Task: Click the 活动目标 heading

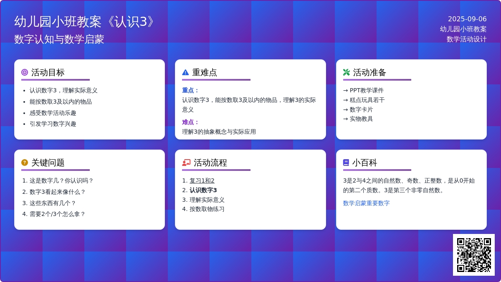Action: pos(48,72)
